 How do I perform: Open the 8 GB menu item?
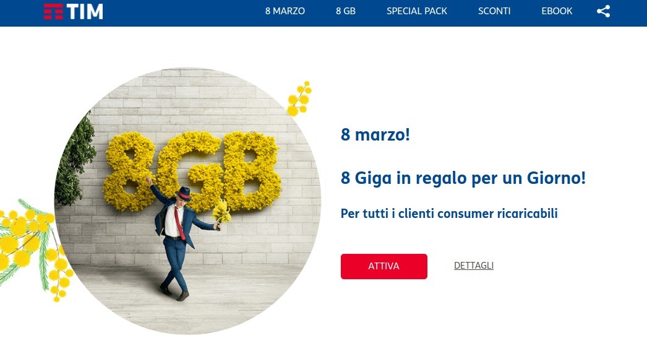(x=345, y=11)
